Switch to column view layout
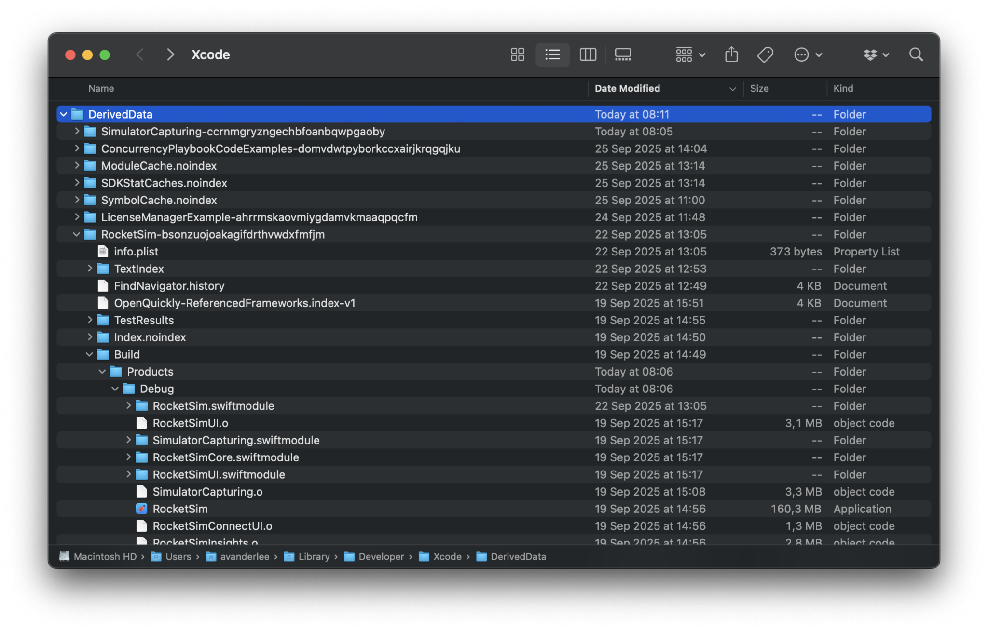The image size is (988, 632). point(588,54)
